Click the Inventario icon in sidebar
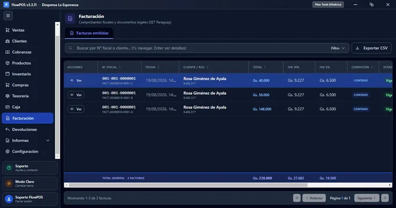Viewport: 396px width, 208px height. coord(8,74)
